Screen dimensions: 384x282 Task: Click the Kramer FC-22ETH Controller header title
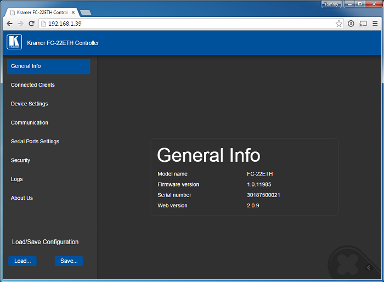pyautogui.click(x=63, y=43)
